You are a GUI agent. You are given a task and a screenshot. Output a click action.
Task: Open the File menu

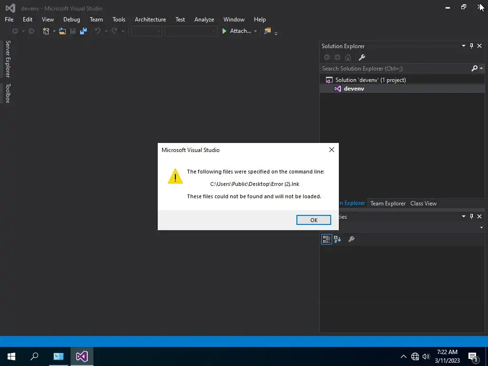coord(9,19)
